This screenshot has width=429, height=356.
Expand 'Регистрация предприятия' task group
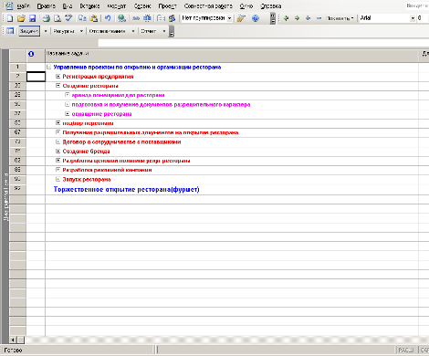58,77
